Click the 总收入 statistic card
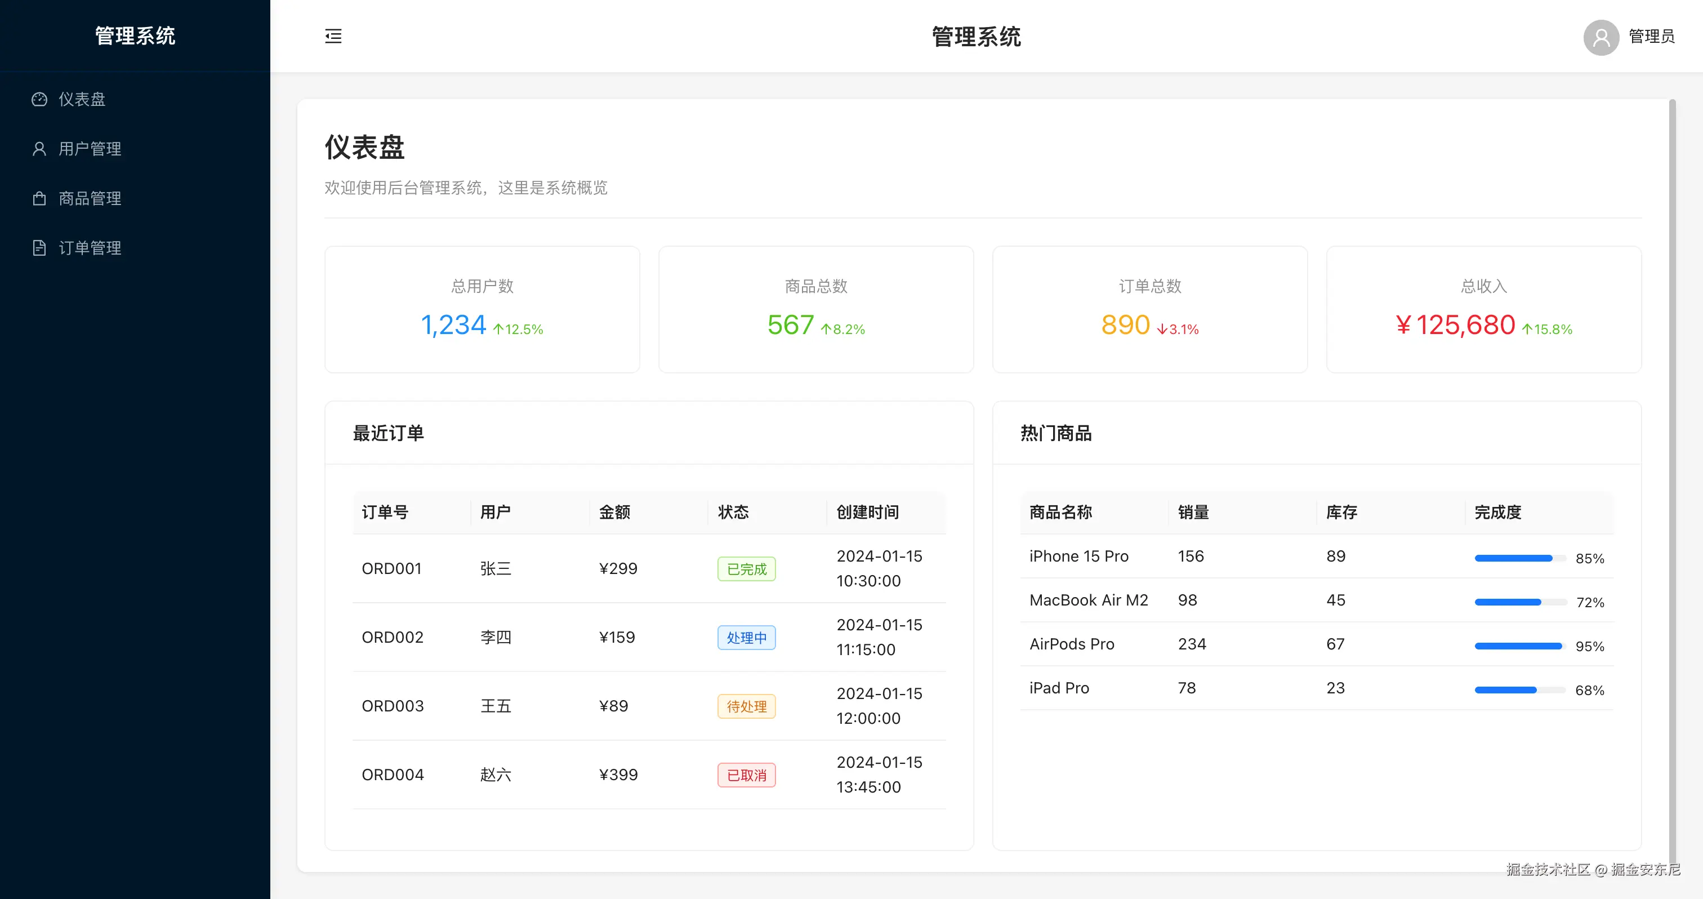The height and width of the screenshot is (899, 1703). [1483, 309]
